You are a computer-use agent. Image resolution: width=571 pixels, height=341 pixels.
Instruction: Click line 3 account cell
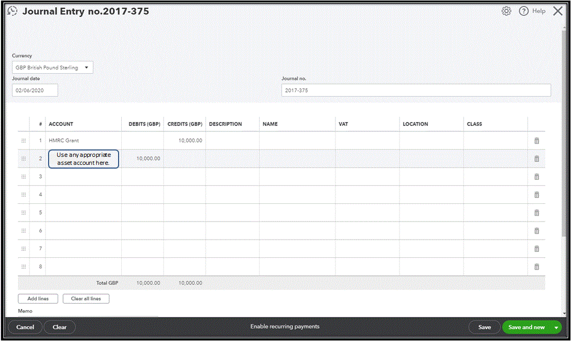[x=83, y=177]
